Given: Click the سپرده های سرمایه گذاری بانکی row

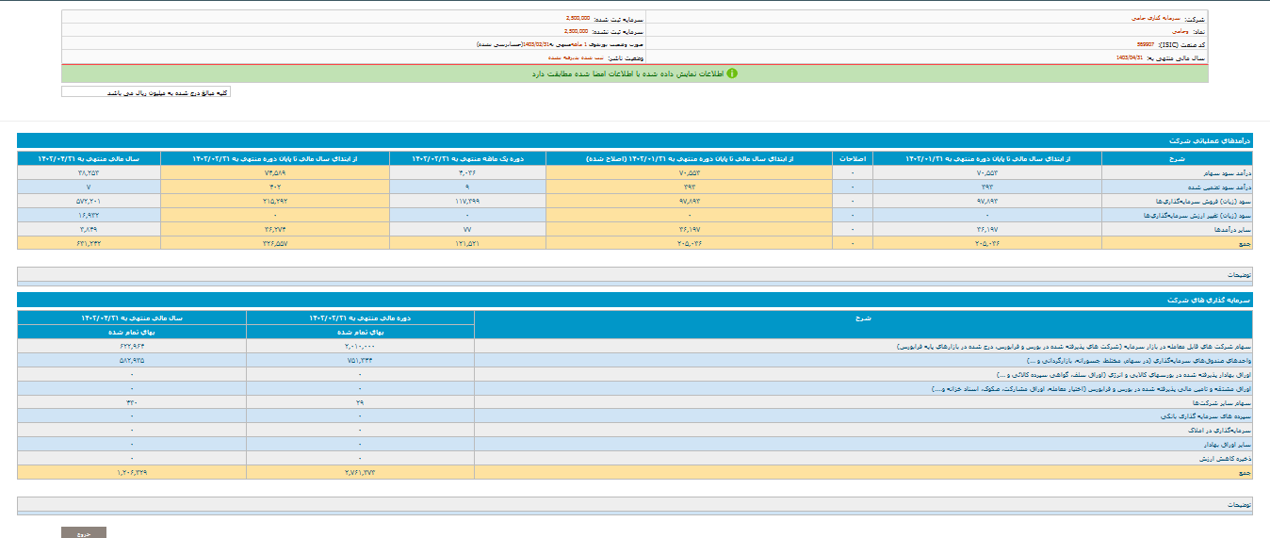Looking at the screenshot, I should tap(1215, 416).
